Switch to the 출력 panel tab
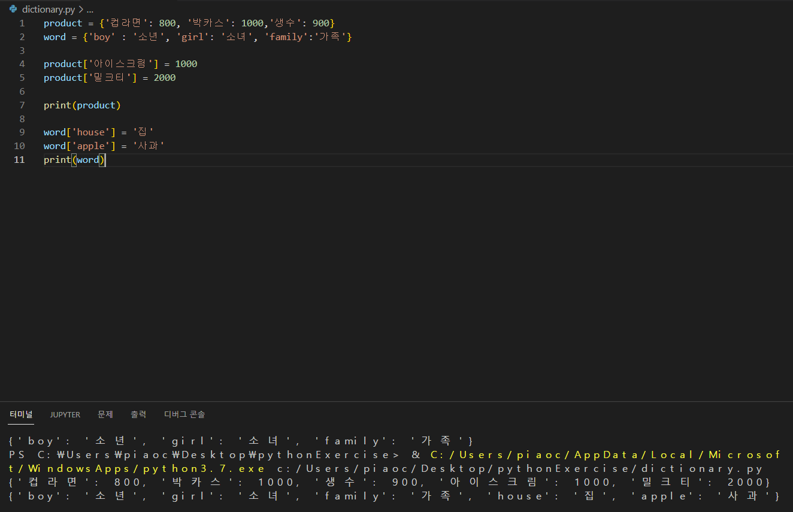This screenshot has height=512, width=793. tap(138, 414)
